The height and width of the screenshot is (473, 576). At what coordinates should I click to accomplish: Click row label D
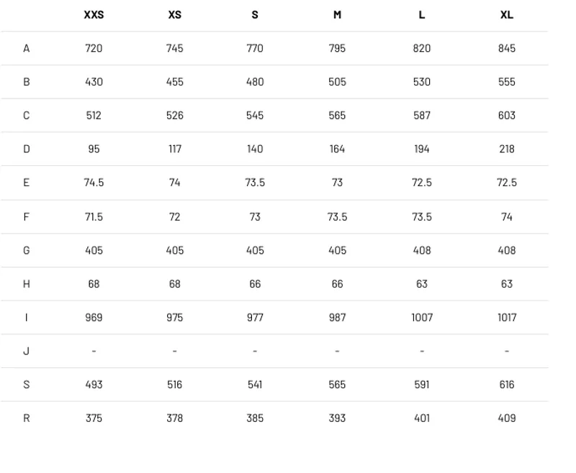(26, 149)
